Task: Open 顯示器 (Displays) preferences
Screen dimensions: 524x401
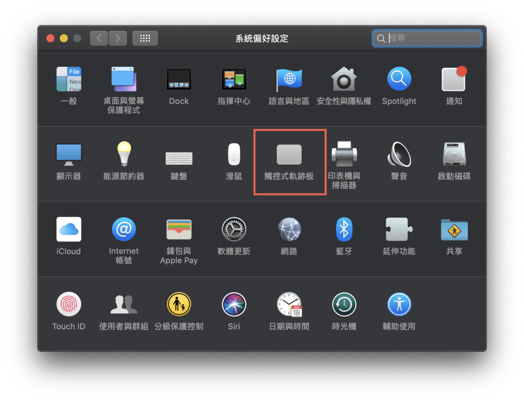Action: (69, 154)
